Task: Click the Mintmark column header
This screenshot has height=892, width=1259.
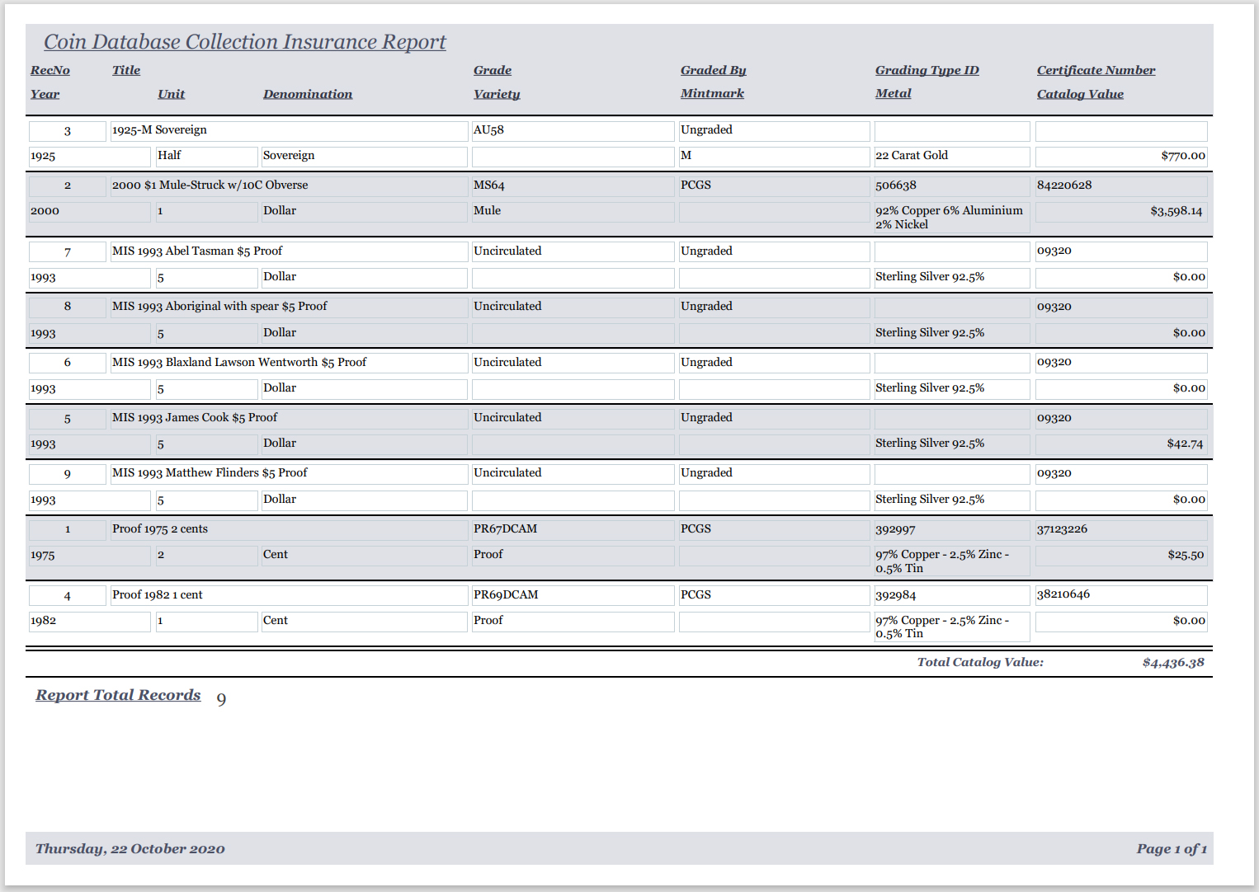Action: pos(713,93)
